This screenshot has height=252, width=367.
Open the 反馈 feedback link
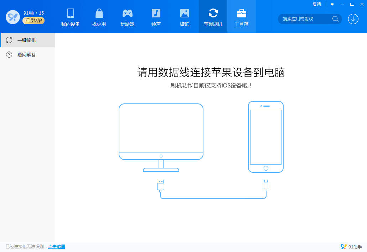point(317,4)
